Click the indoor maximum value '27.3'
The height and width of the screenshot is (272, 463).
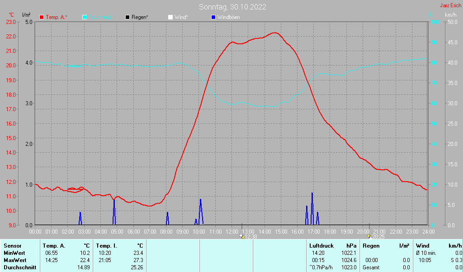point(139,261)
